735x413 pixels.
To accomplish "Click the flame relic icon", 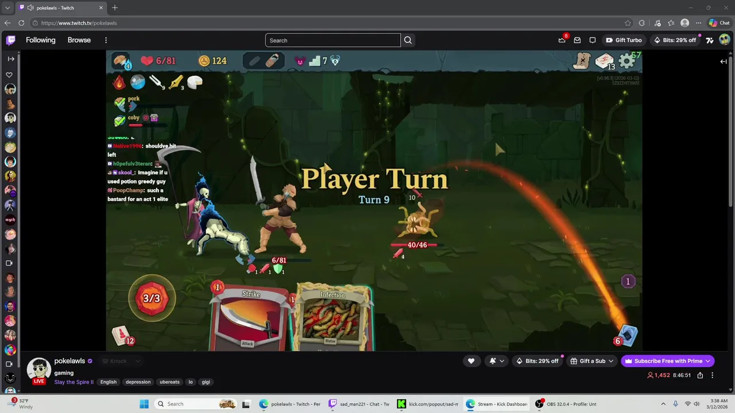I will (119, 82).
